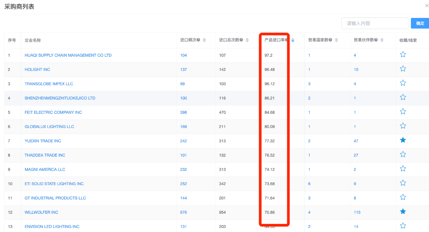Sort table by 进口频次 arrows
This screenshot has height=232, width=429.
(x=204, y=40)
